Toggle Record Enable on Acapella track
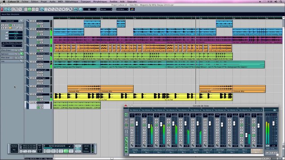This screenshot has width=285, height=160. 38,64
